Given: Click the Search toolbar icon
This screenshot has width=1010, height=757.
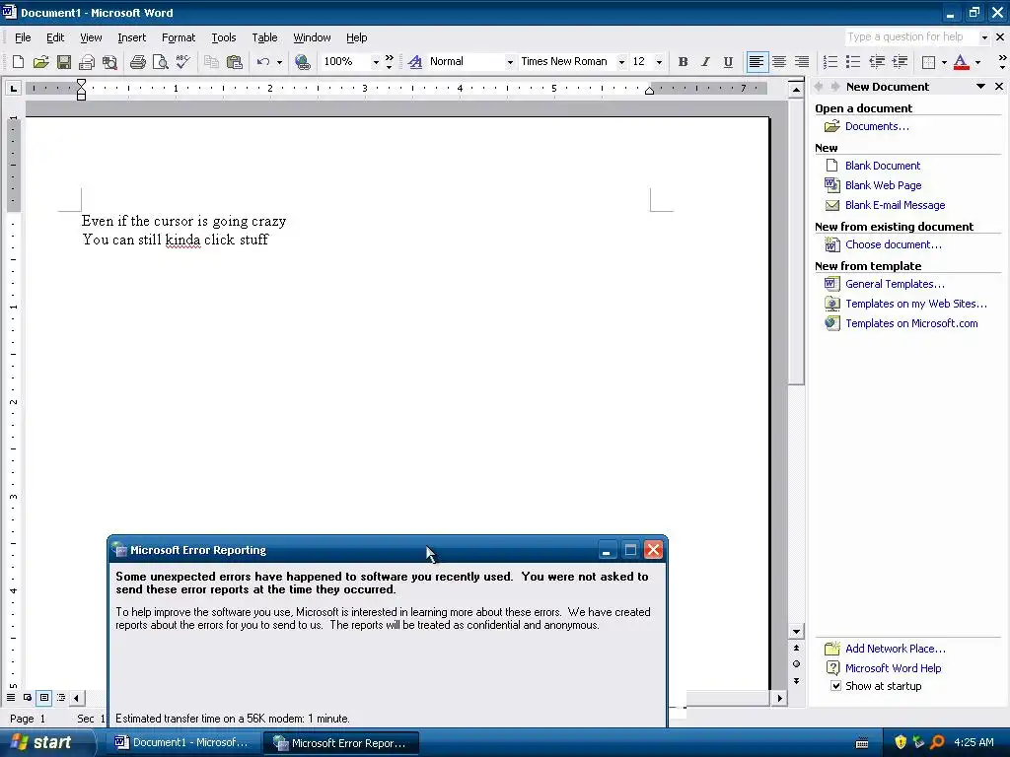Looking at the screenshot, I should [110, 62].
